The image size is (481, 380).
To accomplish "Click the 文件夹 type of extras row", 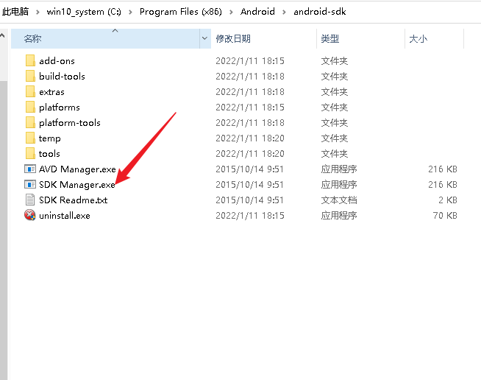I will point(335,91).
